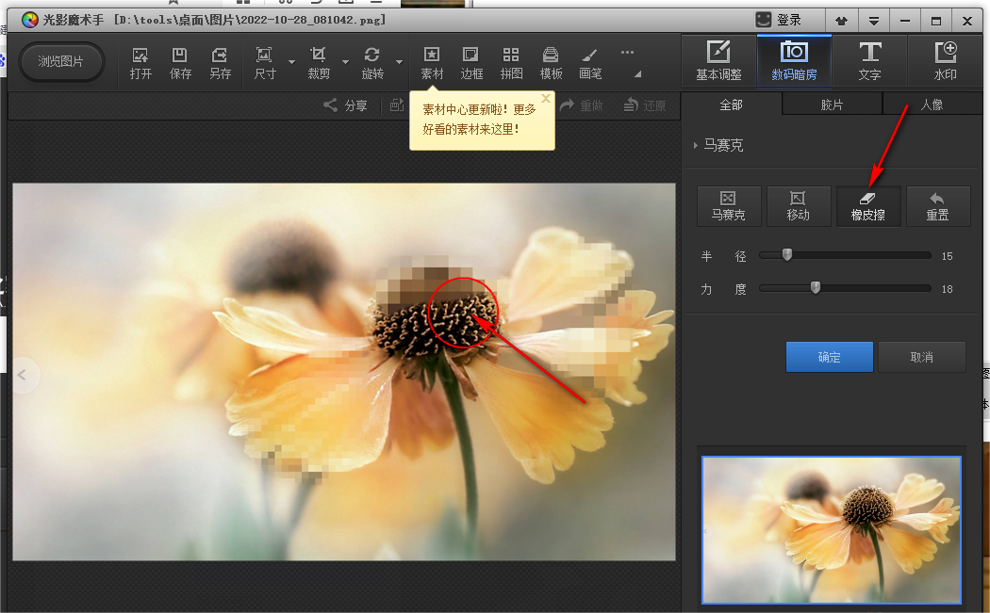Click the 取消 (Cancel) button
This screenshot has height=613, width=990.
coord(921,357)
